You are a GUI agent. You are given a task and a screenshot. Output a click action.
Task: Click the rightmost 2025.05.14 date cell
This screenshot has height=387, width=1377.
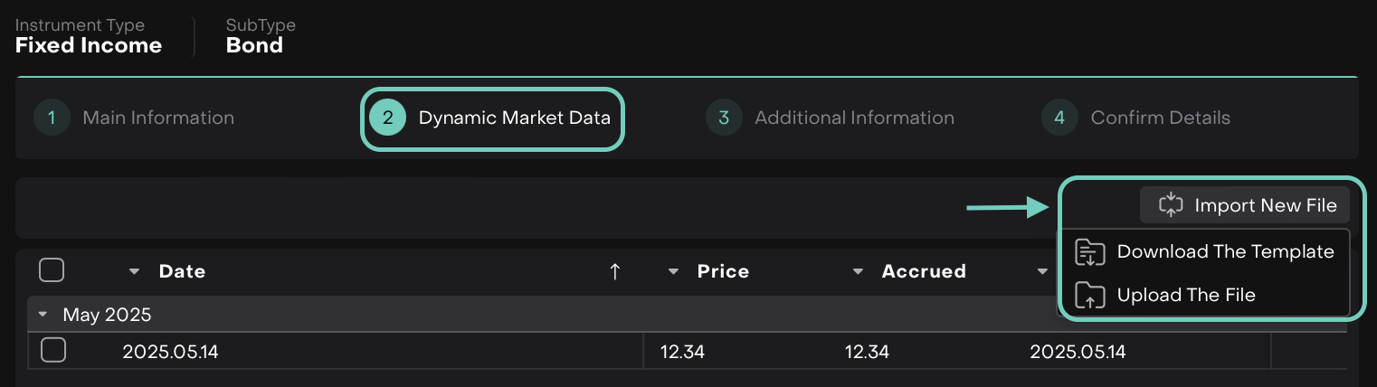click(1078, 351)
